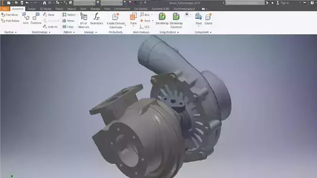Click Show relationships
The width and height of the screenshot is (317, 178).
(49, 15)
